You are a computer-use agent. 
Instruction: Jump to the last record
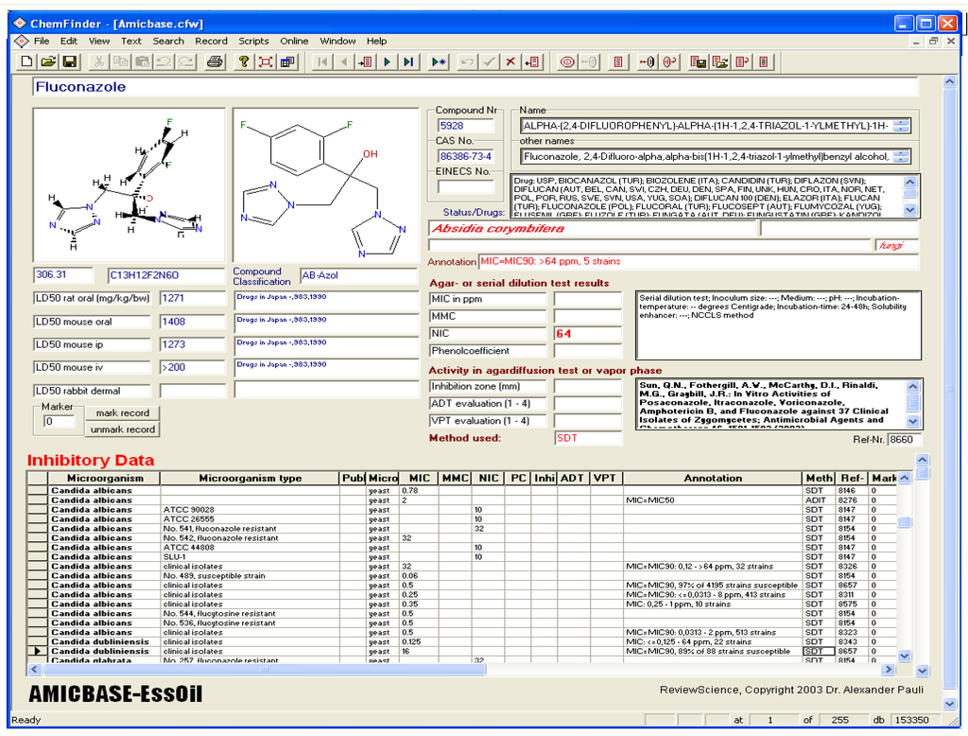click(408, 61)
